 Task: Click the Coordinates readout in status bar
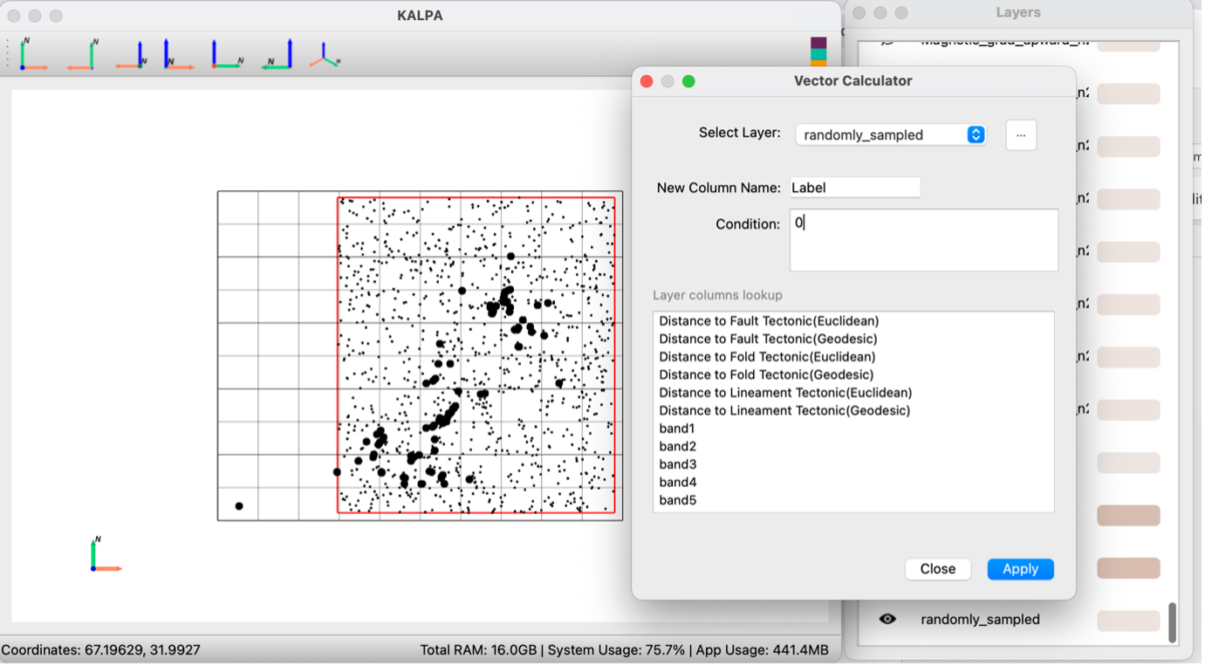pos(101,651)
